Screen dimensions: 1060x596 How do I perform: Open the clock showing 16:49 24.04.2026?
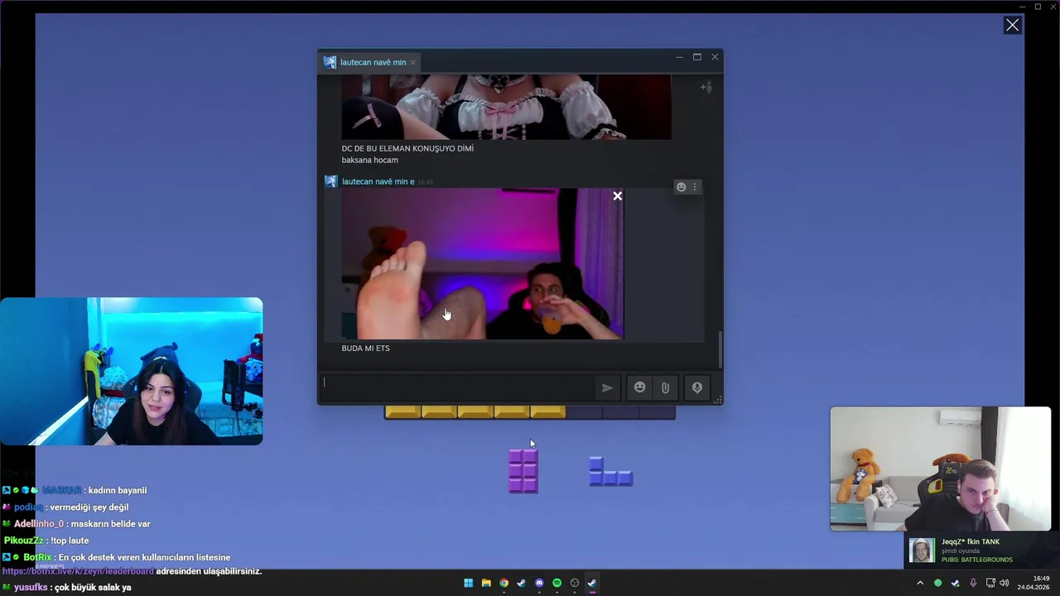click(x=1033, y=583)
